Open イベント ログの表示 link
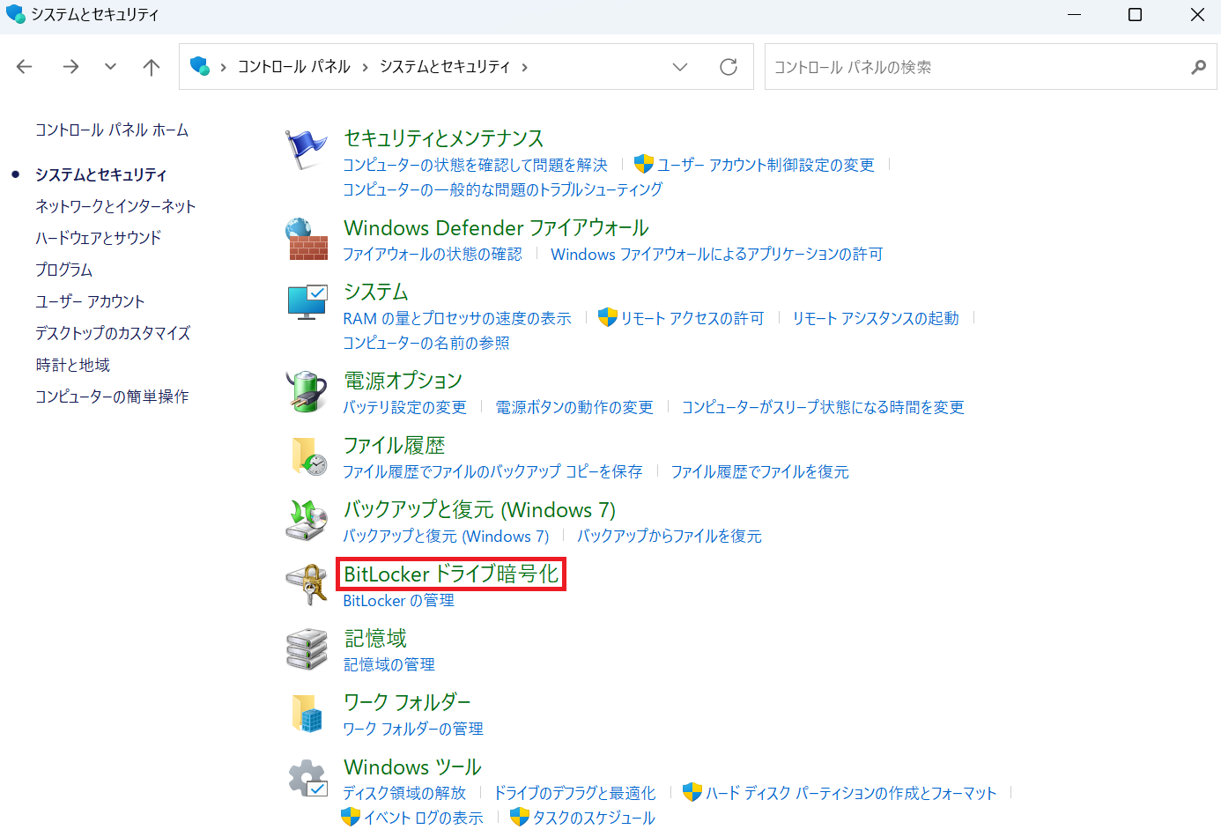The height and width of the screenshot is (837, 1221). click(424, 818)
